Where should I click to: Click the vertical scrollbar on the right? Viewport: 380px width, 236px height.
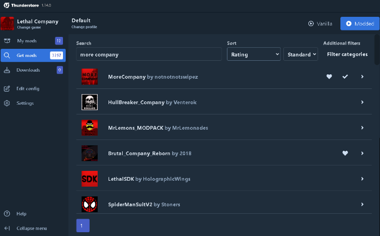click(377, 50)
